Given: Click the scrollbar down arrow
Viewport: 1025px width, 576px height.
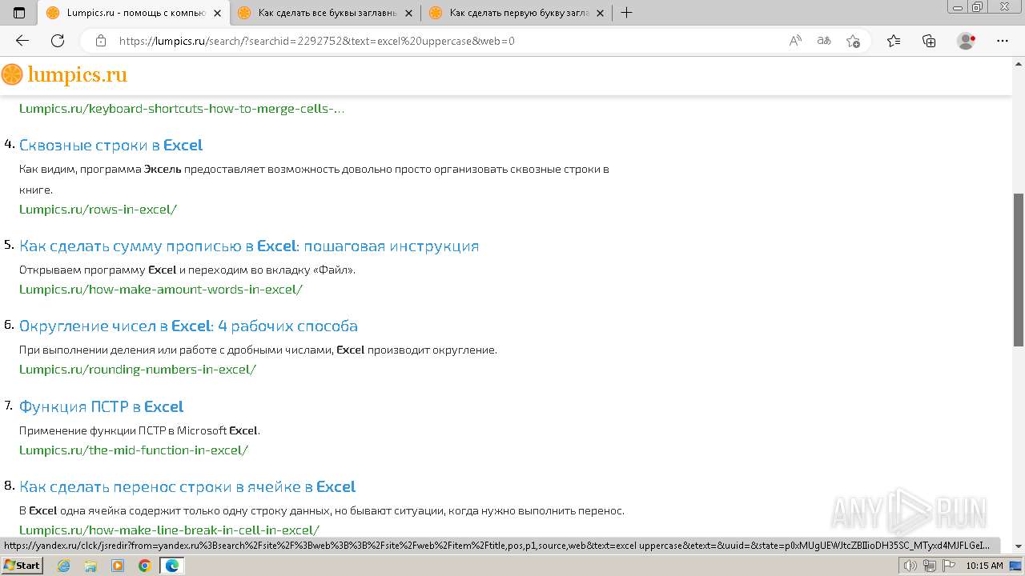Looking at the screenshot, I should point(1019,546).
